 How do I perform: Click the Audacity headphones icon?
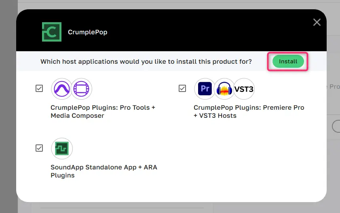(224, 89)
